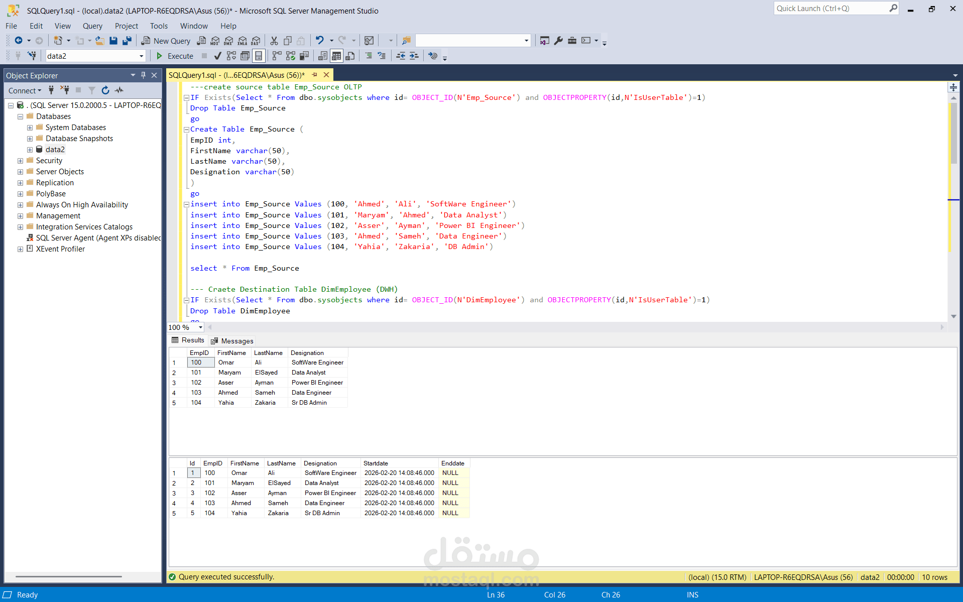Comment out the selected lines

coord(369,56)
